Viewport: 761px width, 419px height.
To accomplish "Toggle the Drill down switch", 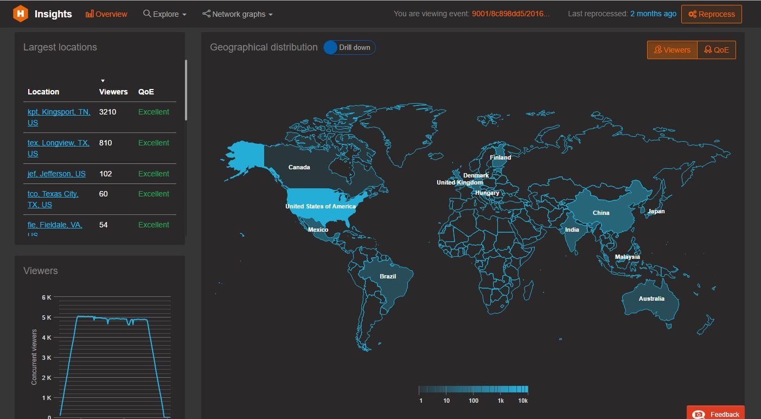I will pyautogui.click(x=349, y=47).
